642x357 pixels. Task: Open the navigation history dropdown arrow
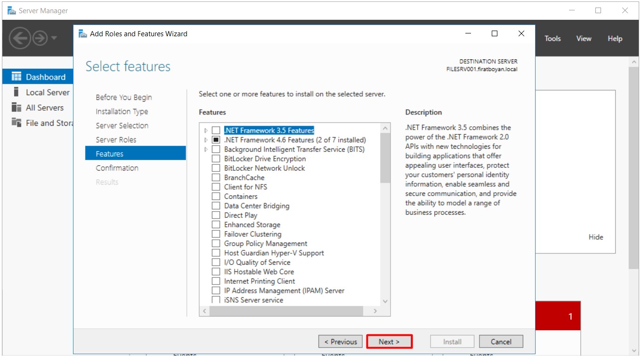pos(54,38)
